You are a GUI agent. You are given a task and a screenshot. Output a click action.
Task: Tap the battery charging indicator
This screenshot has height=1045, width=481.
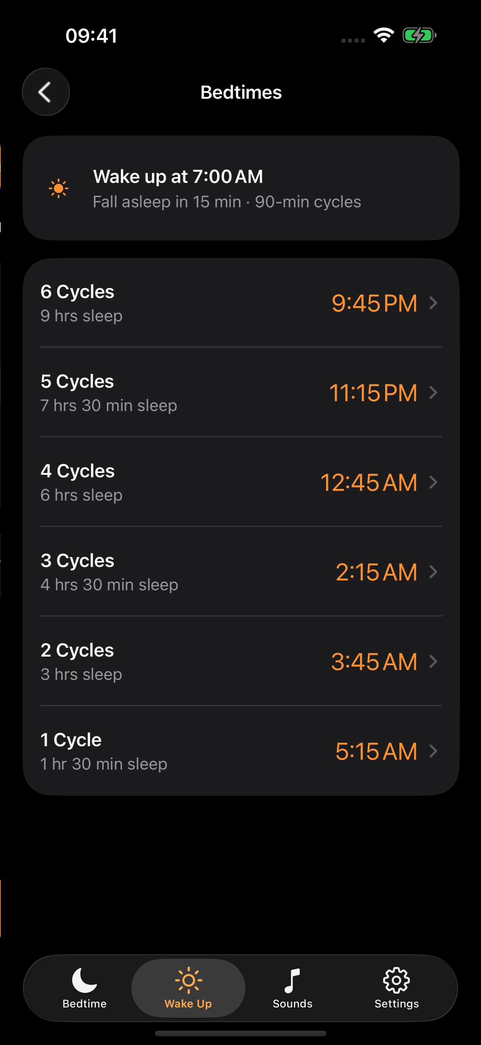[419, 35]
